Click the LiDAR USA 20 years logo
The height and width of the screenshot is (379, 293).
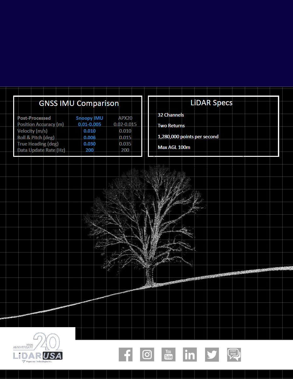38,349
